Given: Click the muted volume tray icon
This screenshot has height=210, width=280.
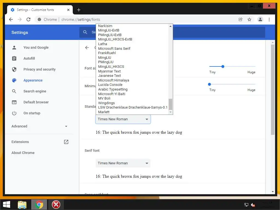Looking at the screenshot, I should pos(253,205).
